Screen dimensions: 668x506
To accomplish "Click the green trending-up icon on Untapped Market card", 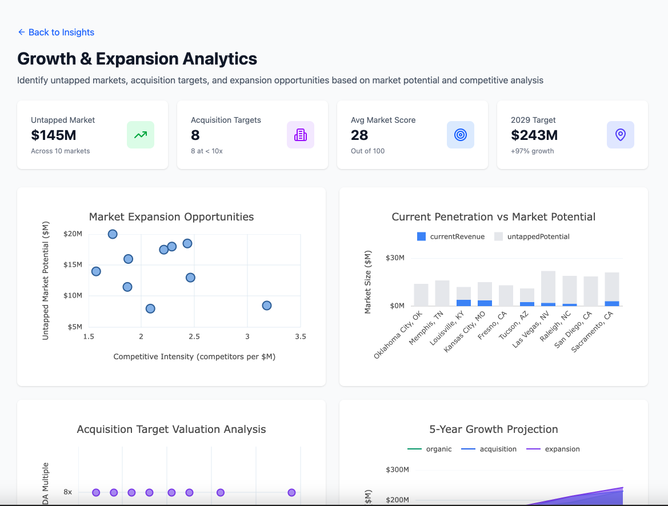I will point(141,135).
